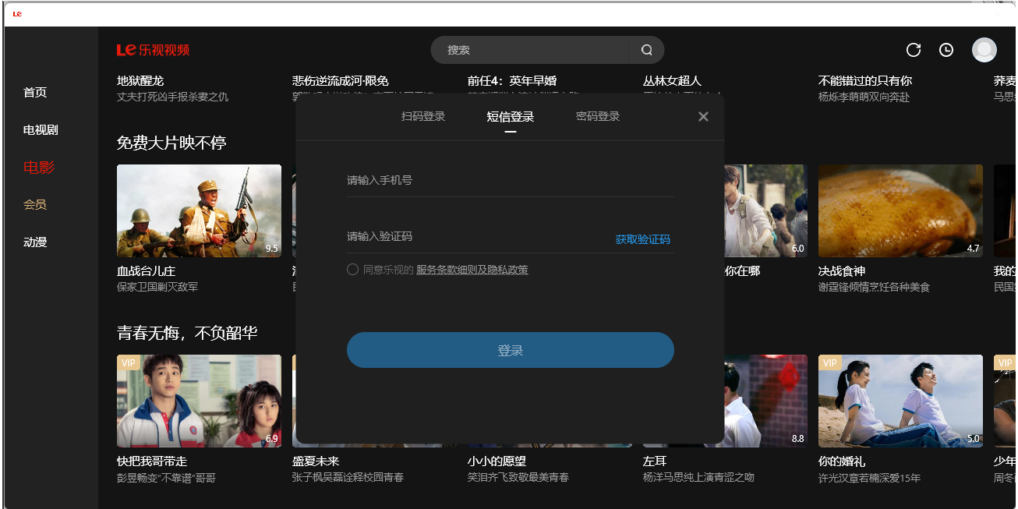Tick the agree to terms radio button
1018x509 pixels.
pos(353,270)
